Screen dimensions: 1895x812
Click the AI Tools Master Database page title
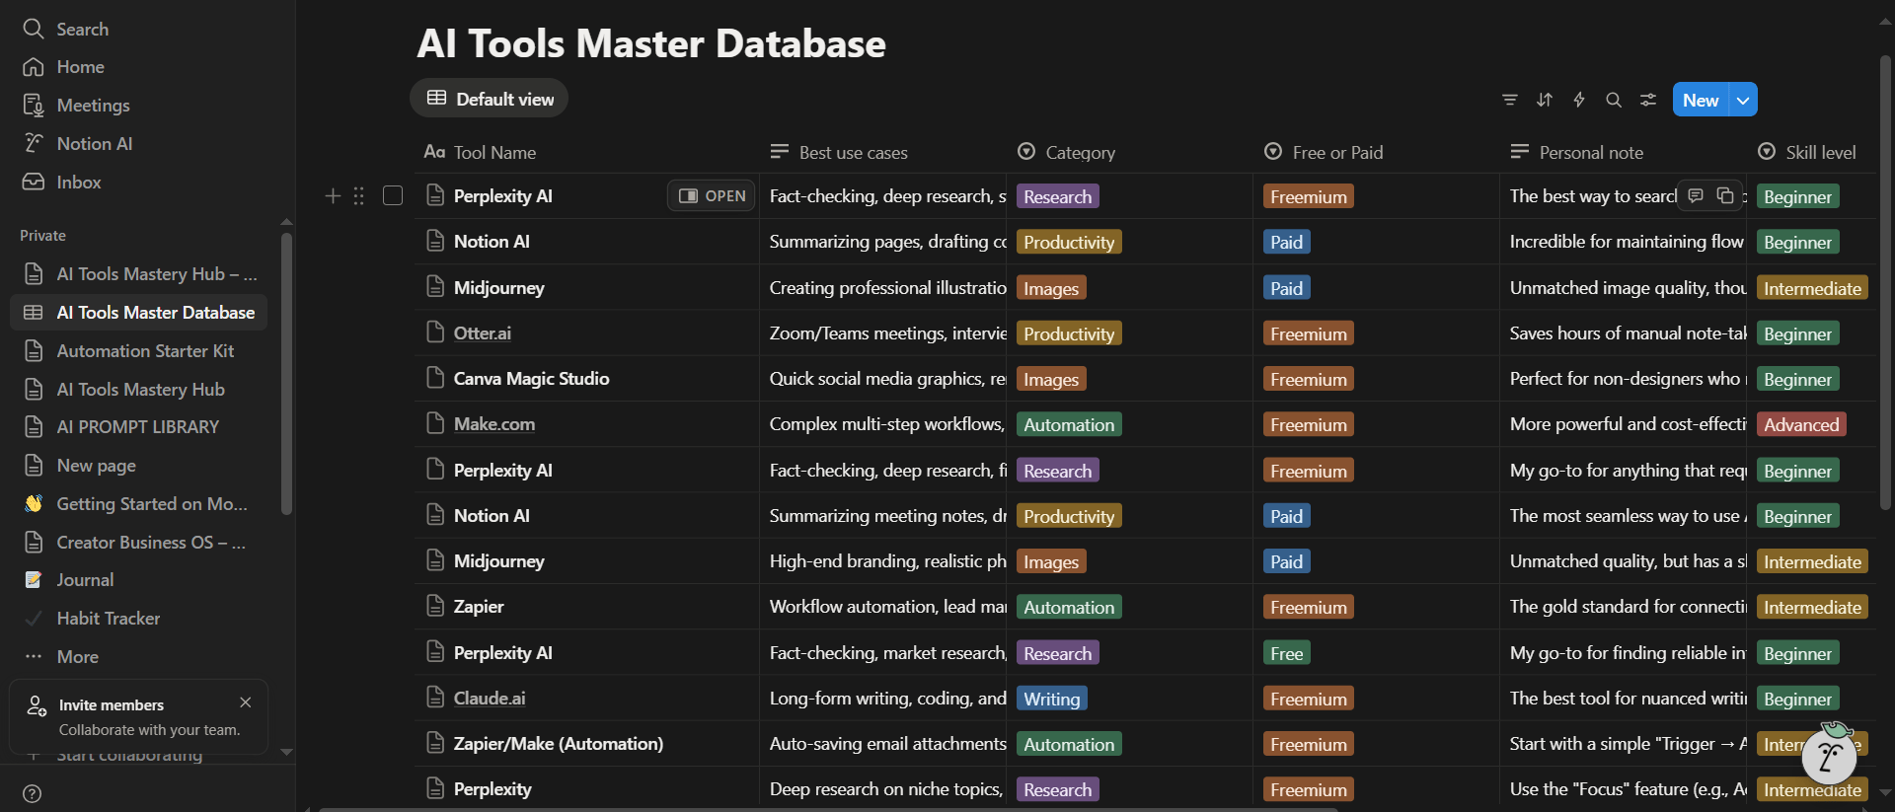(651, 43)
